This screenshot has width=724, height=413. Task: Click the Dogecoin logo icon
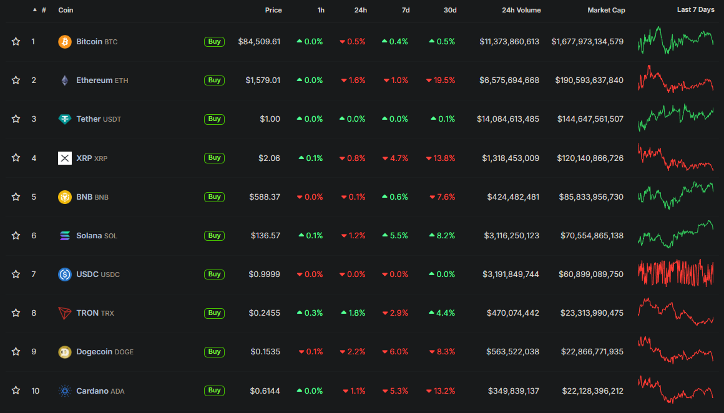click(x=65, y=352)
